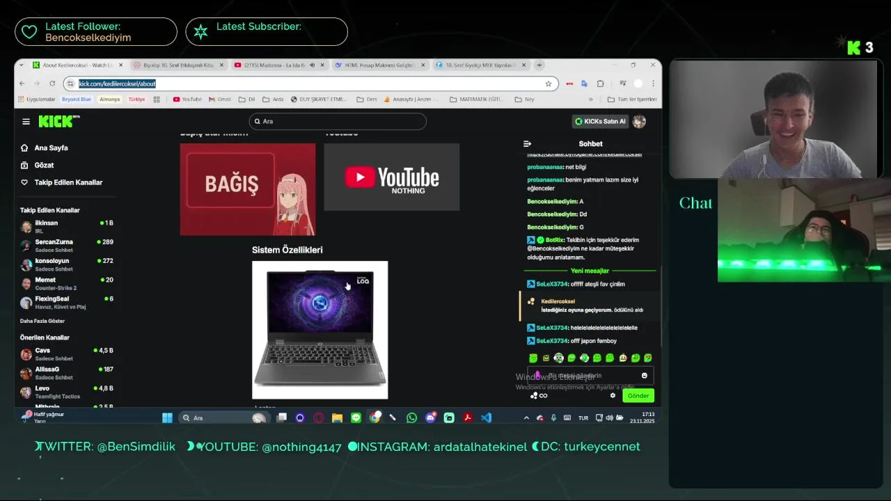
Task: Open chat settings gear icon
Action: [x=613, y=395]
